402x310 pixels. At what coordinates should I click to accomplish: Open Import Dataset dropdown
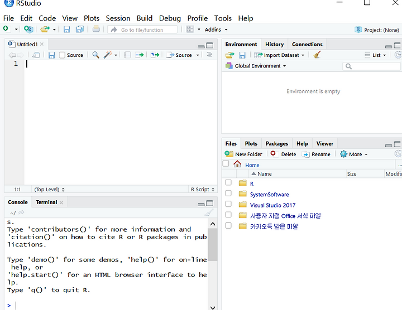click(x=279, y=55)
